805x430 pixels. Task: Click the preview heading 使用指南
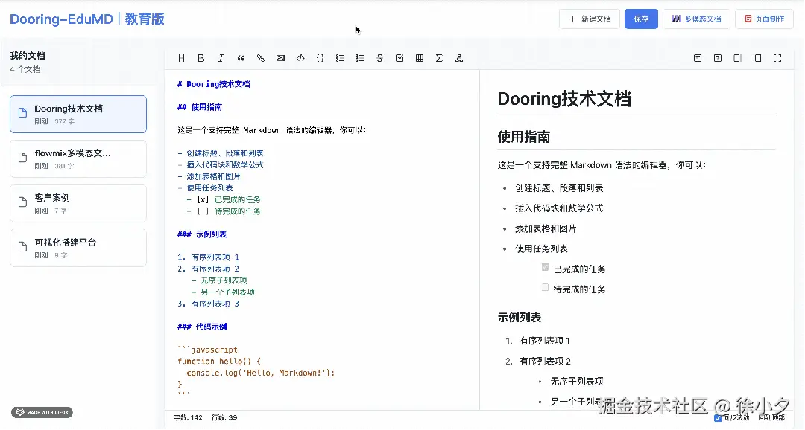[524, 137]
